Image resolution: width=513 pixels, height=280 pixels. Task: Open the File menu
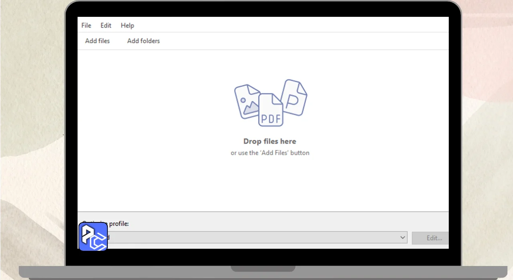pyautogui.click(x=86, y=25)
